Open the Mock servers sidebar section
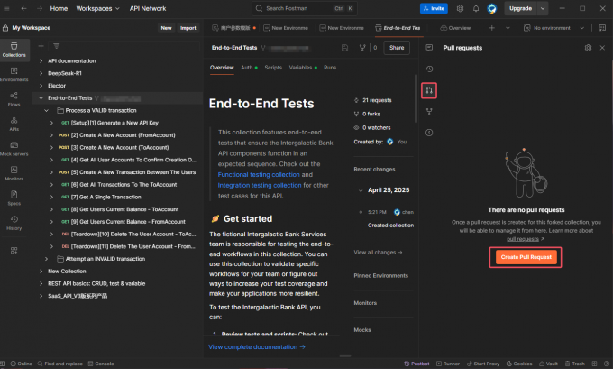Viewport: 613px width, 369px height. click(14, 149)
